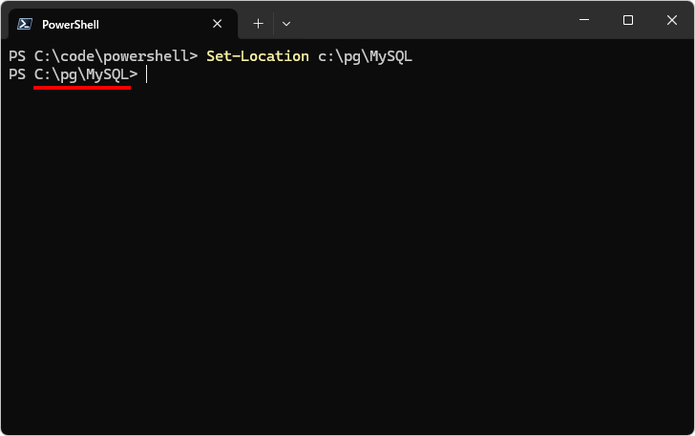The image size is (695, 436).
Task: Expand the profiles dropdown chevron
Action: 286,24
